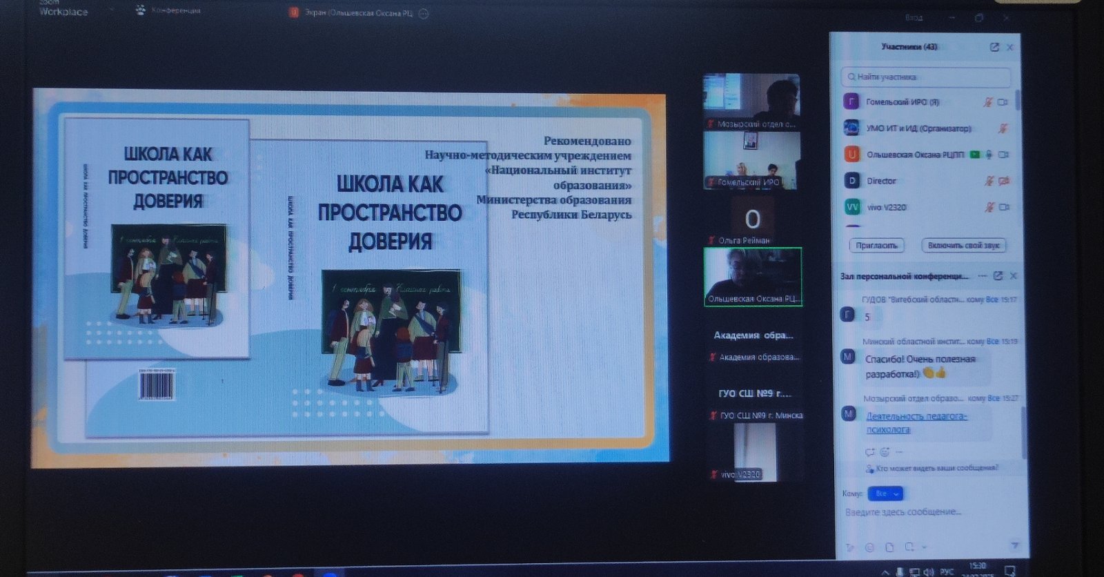Toggle microphone for Гомельский ИРО (Я)
Screen dimensions: 1104x577
(x=988, y=102)
